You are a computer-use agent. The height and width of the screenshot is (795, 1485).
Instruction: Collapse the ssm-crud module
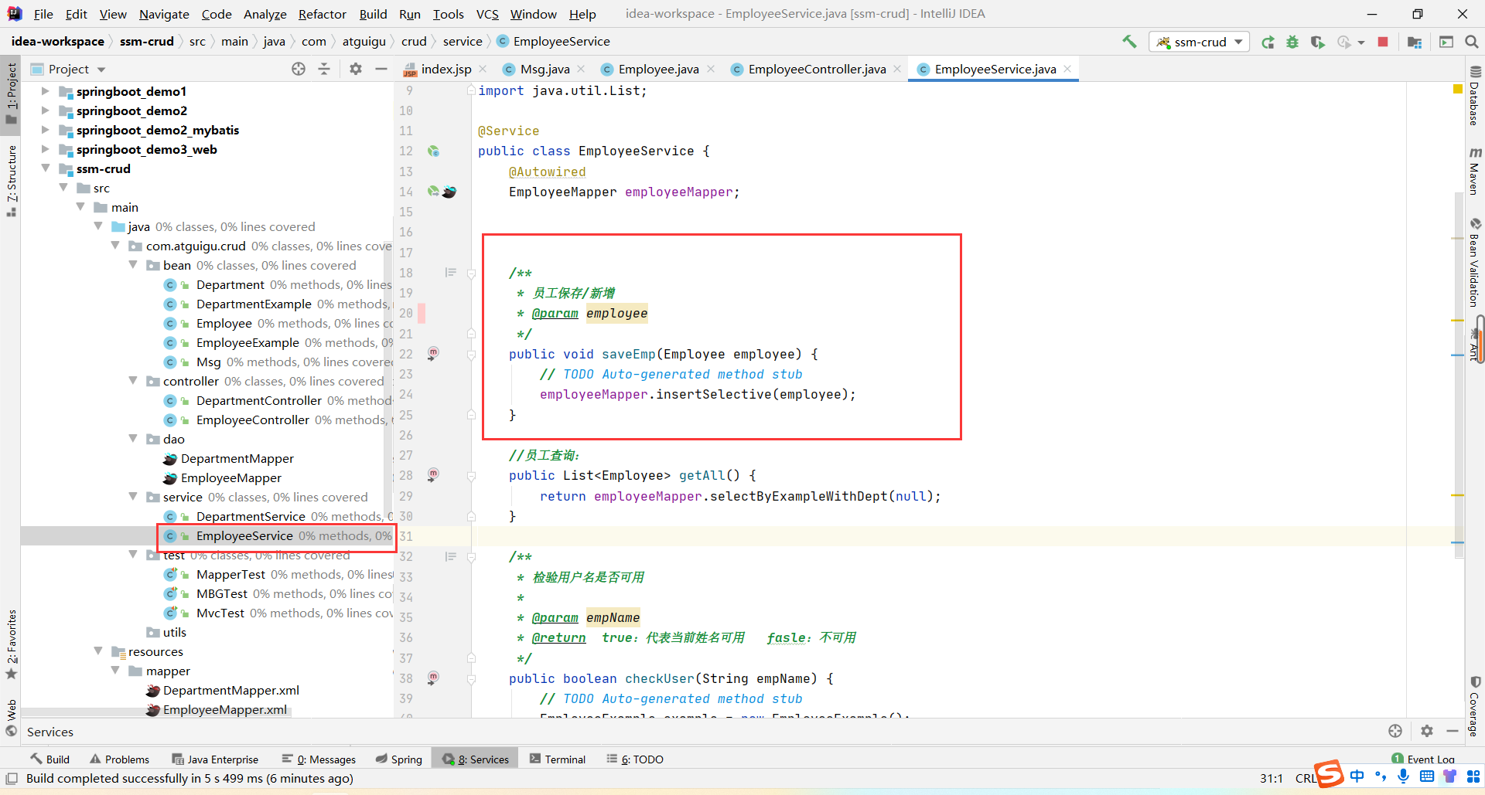pyautogui.click(x=45, y=168)
